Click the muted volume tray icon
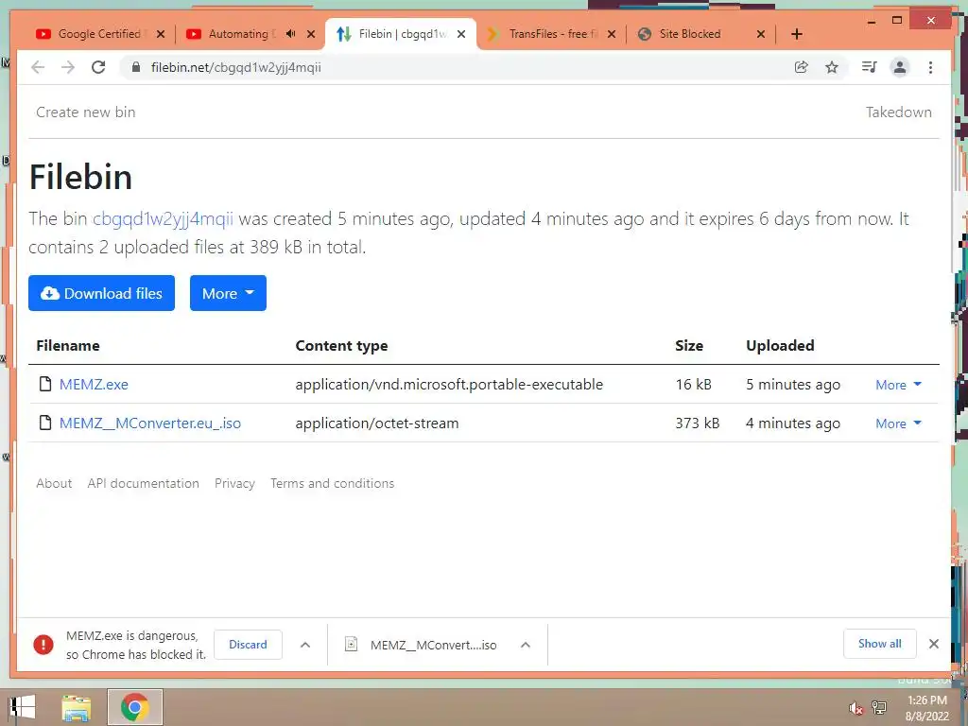Viewport: 968px width, 726px height. pos(856,708)
